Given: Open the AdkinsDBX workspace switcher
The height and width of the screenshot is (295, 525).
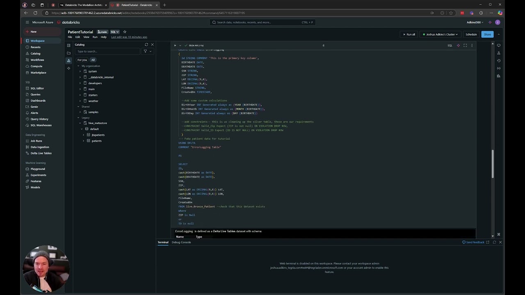Looking at the screenshot, I should tap(475, 23).
